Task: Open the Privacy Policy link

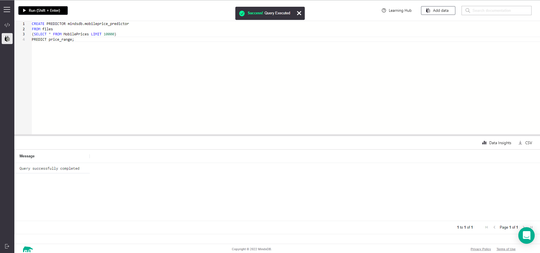Action: click(x=481, y=249)
